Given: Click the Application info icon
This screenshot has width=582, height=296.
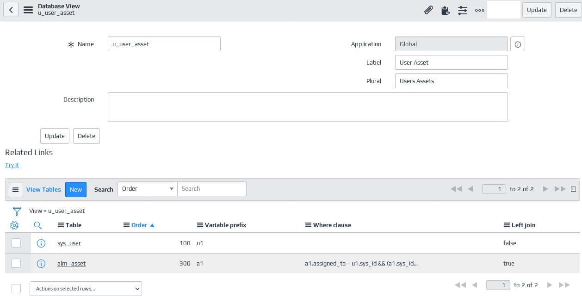Looking at the screenshot, I should point(518,44).
